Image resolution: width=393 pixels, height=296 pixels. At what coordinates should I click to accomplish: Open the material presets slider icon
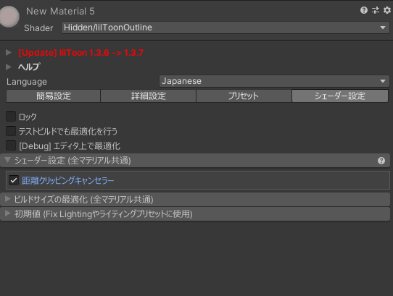[x=376, y=10]
